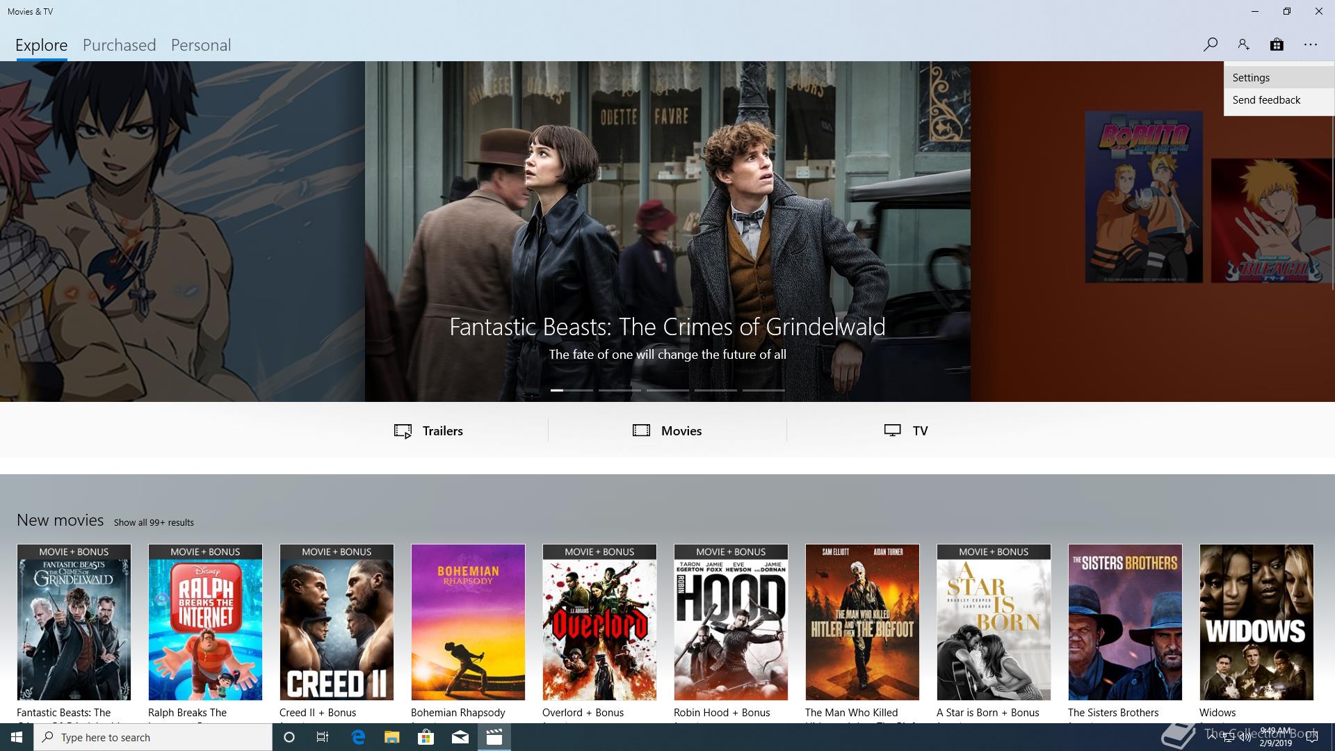1335x751 pixels.
Task: Click the TV monitor icon
Action: tap(892, 430)
